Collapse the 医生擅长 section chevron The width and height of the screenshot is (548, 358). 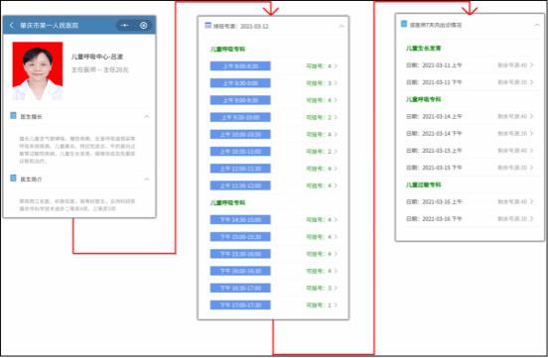pyautogui.click(x=147, y=116)
